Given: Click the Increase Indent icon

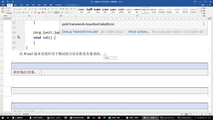Looking at the screenshot, I should (64, 9).
